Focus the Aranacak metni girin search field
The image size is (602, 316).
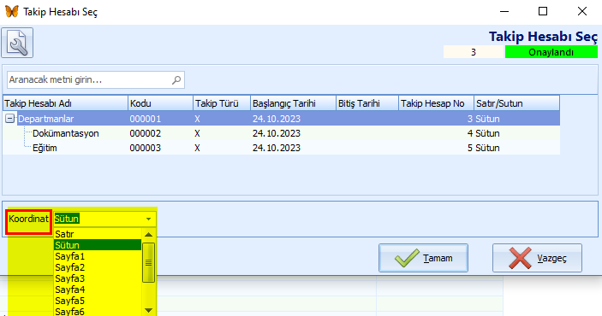point(96,79)
